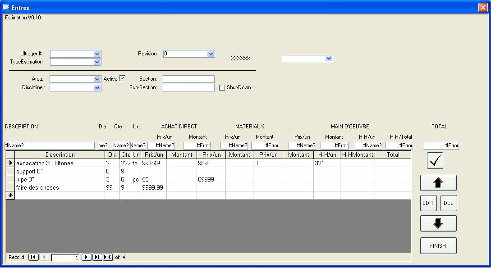Viewport: 491px width, 268px height.
Task: Select the new-row asterisk selector
Action: click(10, 195)
